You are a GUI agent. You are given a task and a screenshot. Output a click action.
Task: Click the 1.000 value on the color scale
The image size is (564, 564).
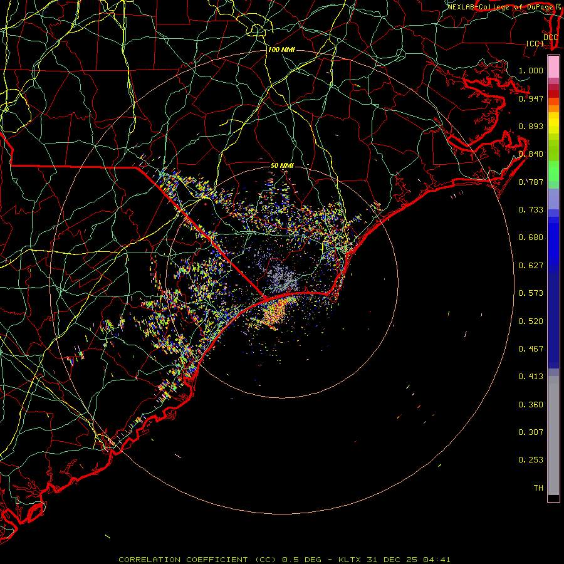point(531,70)
